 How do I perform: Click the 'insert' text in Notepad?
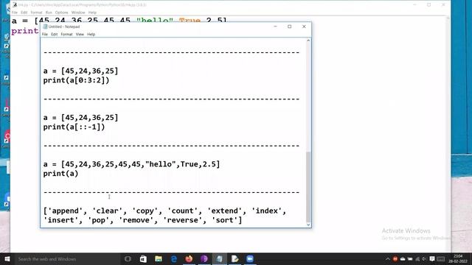pyautogui.click(x=60, y=220)
